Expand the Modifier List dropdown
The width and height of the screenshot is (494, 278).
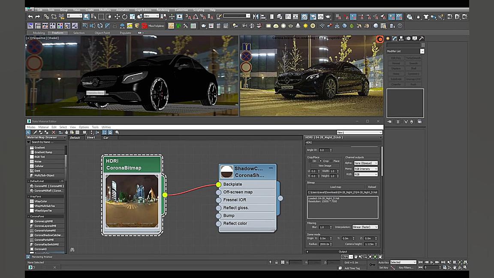point(422,51)
